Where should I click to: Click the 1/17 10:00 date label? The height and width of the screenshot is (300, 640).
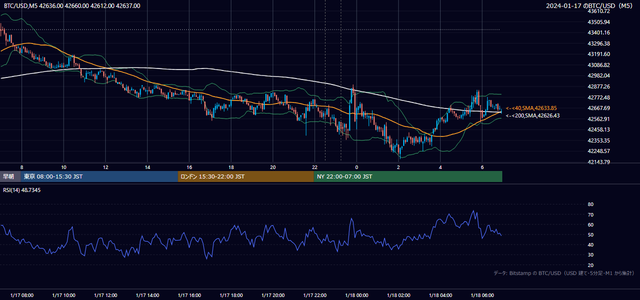(x=64, y=295)
